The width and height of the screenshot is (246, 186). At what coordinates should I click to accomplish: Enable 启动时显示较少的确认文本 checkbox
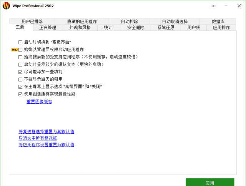pyautogui.click(x=20, y=65)
